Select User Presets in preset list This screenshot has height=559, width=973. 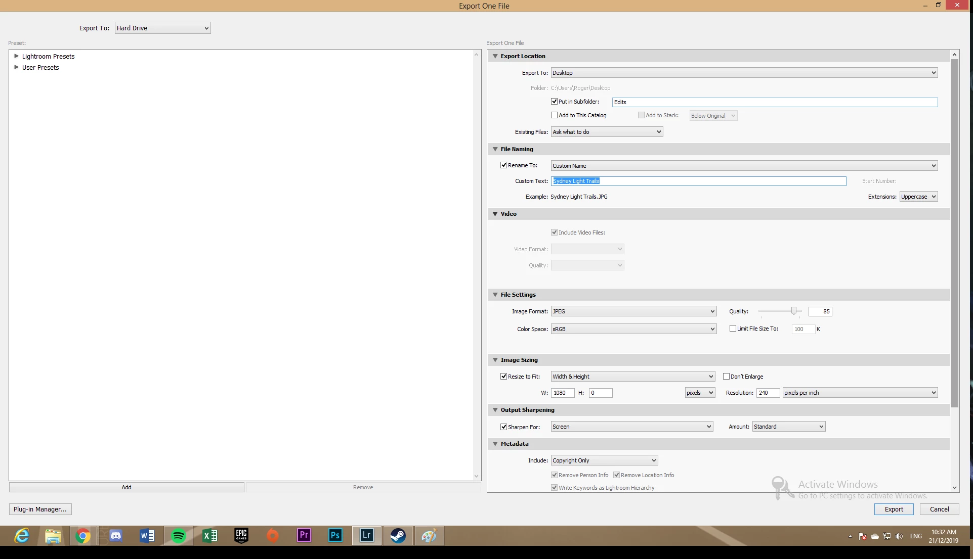[x=40, y=67]
